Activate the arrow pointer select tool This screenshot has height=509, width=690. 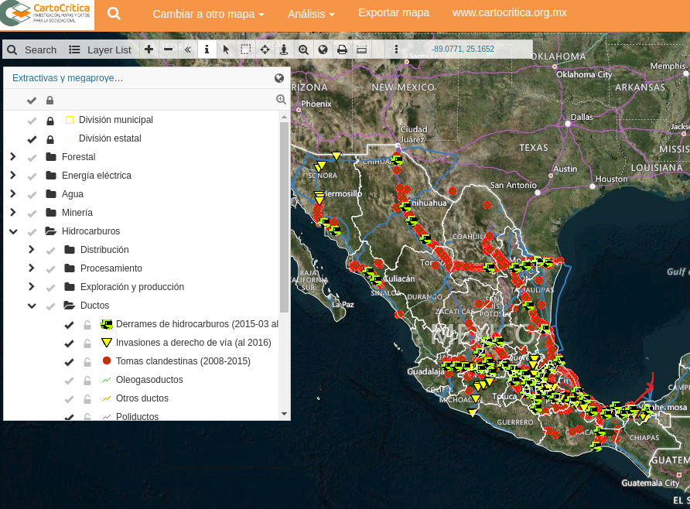click(226, 50)
